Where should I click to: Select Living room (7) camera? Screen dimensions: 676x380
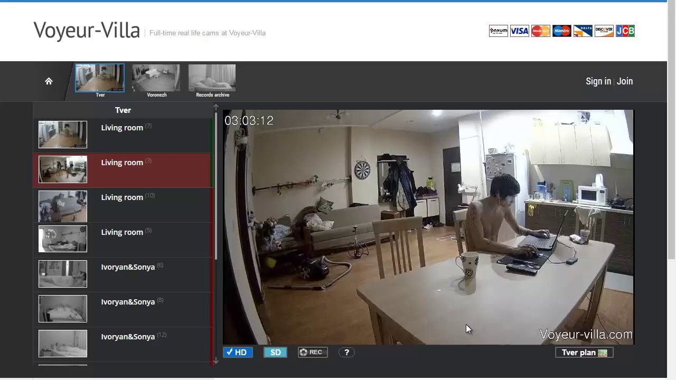[x=122, y=135]
